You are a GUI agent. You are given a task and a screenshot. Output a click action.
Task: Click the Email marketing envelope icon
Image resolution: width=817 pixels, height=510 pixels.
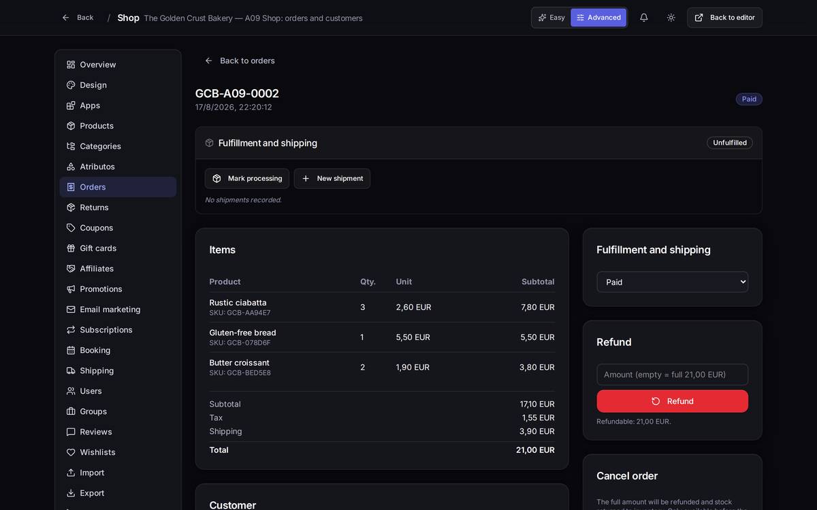pos(71,309)
